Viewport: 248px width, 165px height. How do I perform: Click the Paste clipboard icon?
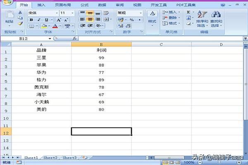9,15
